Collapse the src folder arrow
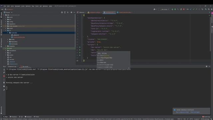Screen dimensions: 213x120 pyautogui.click(x=6, y=31)
